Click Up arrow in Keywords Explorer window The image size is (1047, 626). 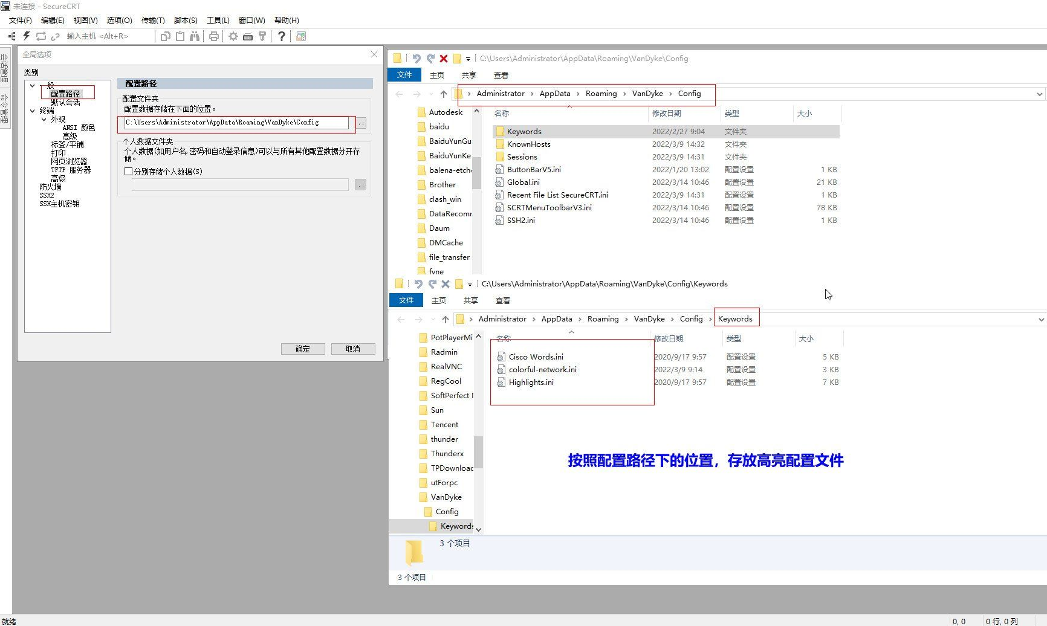pos(446,319)
